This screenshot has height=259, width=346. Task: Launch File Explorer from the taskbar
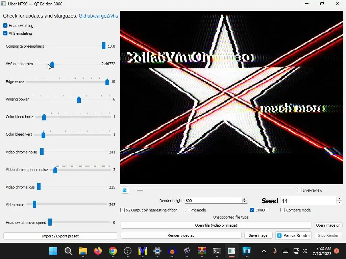(83, 251)
